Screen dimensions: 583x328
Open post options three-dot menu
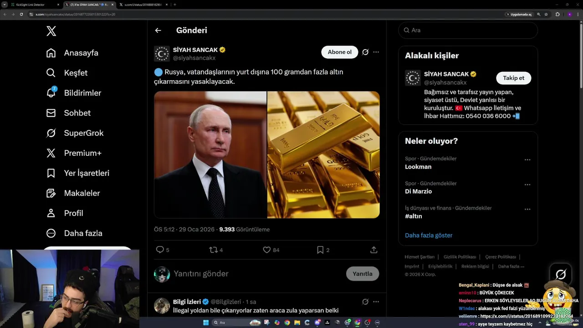pyautogui.click(x=376, y=52)
